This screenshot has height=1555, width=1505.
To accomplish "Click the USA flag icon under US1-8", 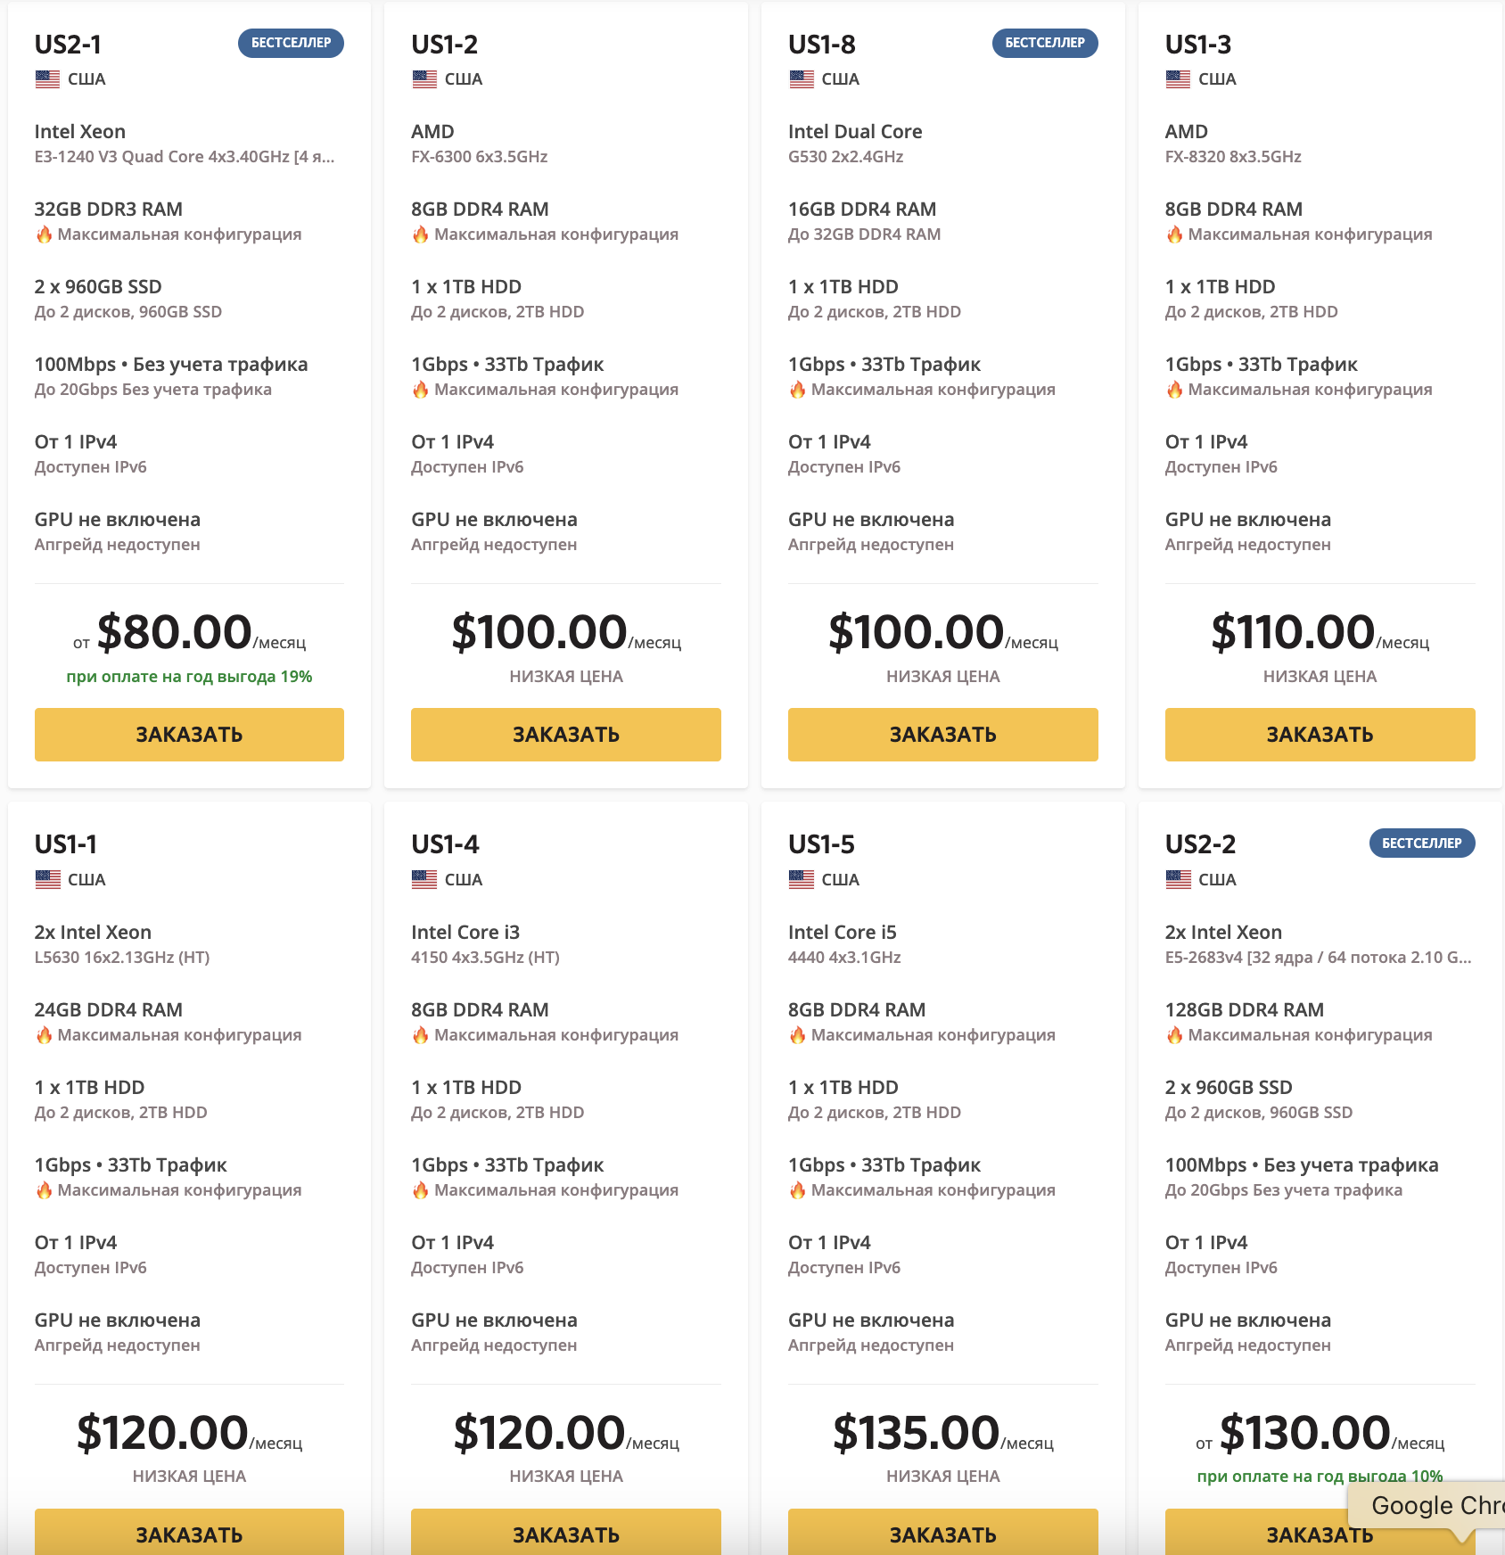I will tap(802, 79).
